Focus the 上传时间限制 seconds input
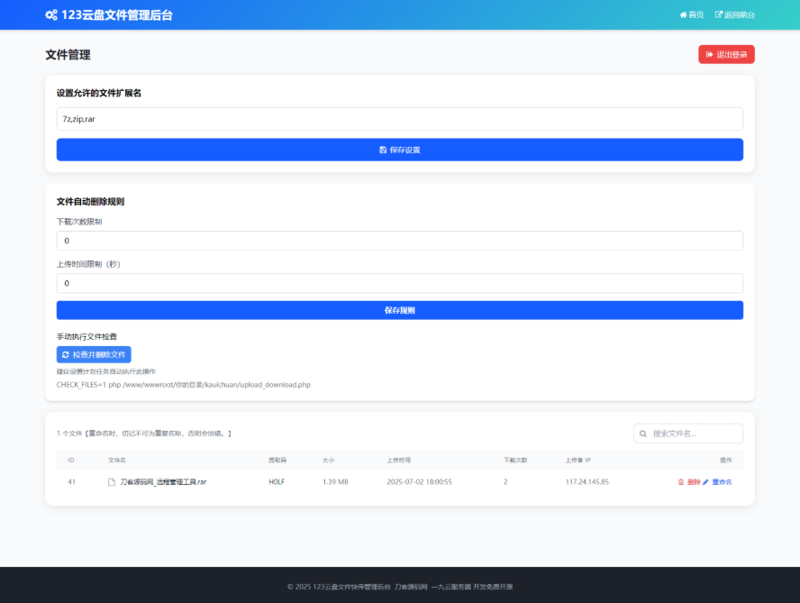This screenshot has width=800, height=603. (399, 283)
